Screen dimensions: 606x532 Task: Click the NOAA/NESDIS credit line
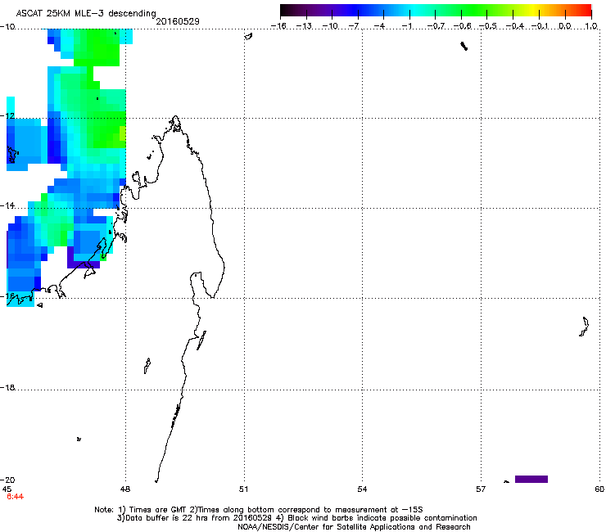click(354, 527)
